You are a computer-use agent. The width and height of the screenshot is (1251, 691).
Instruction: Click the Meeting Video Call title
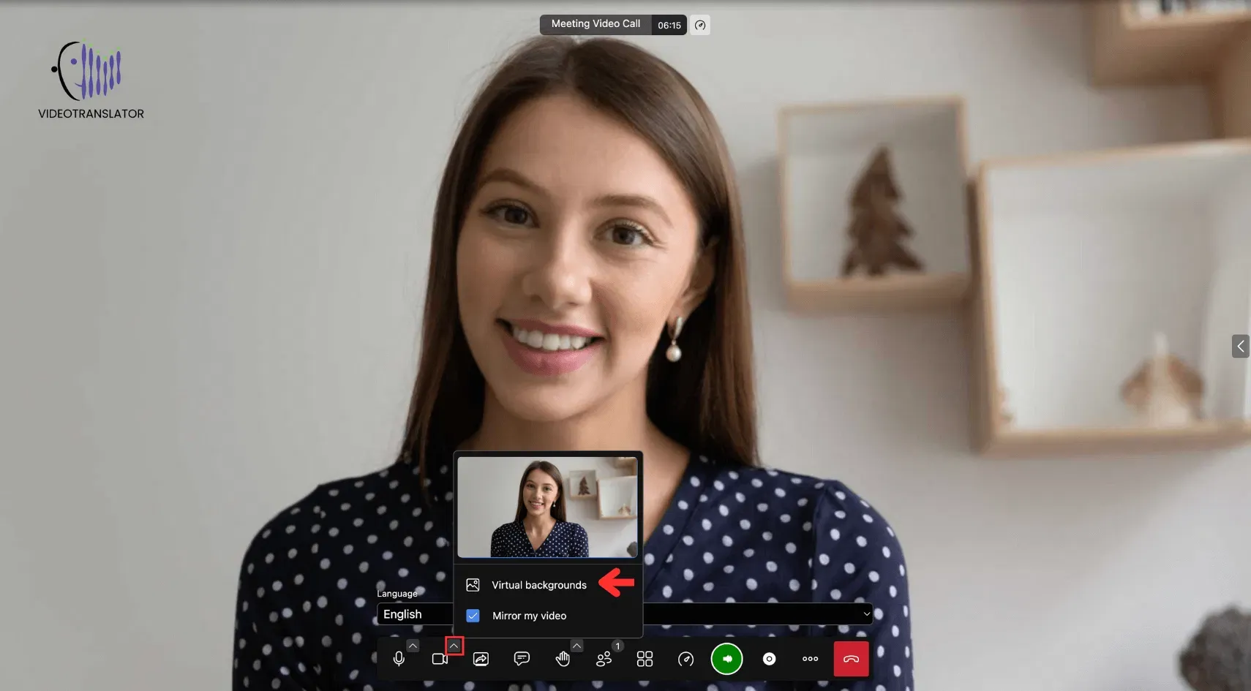tap(596, 24)
